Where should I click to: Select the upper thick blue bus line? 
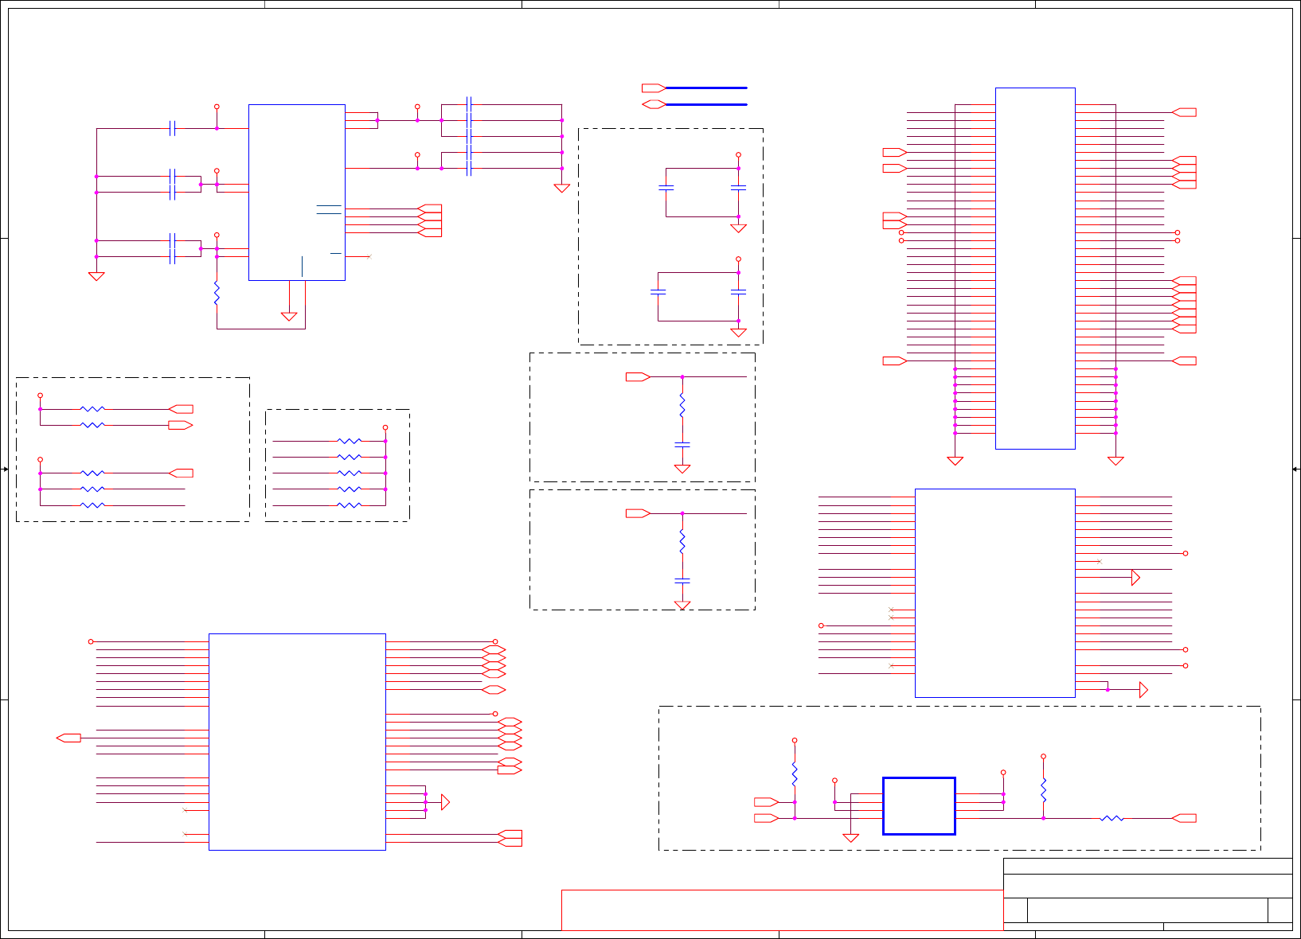tap(706, 88)
